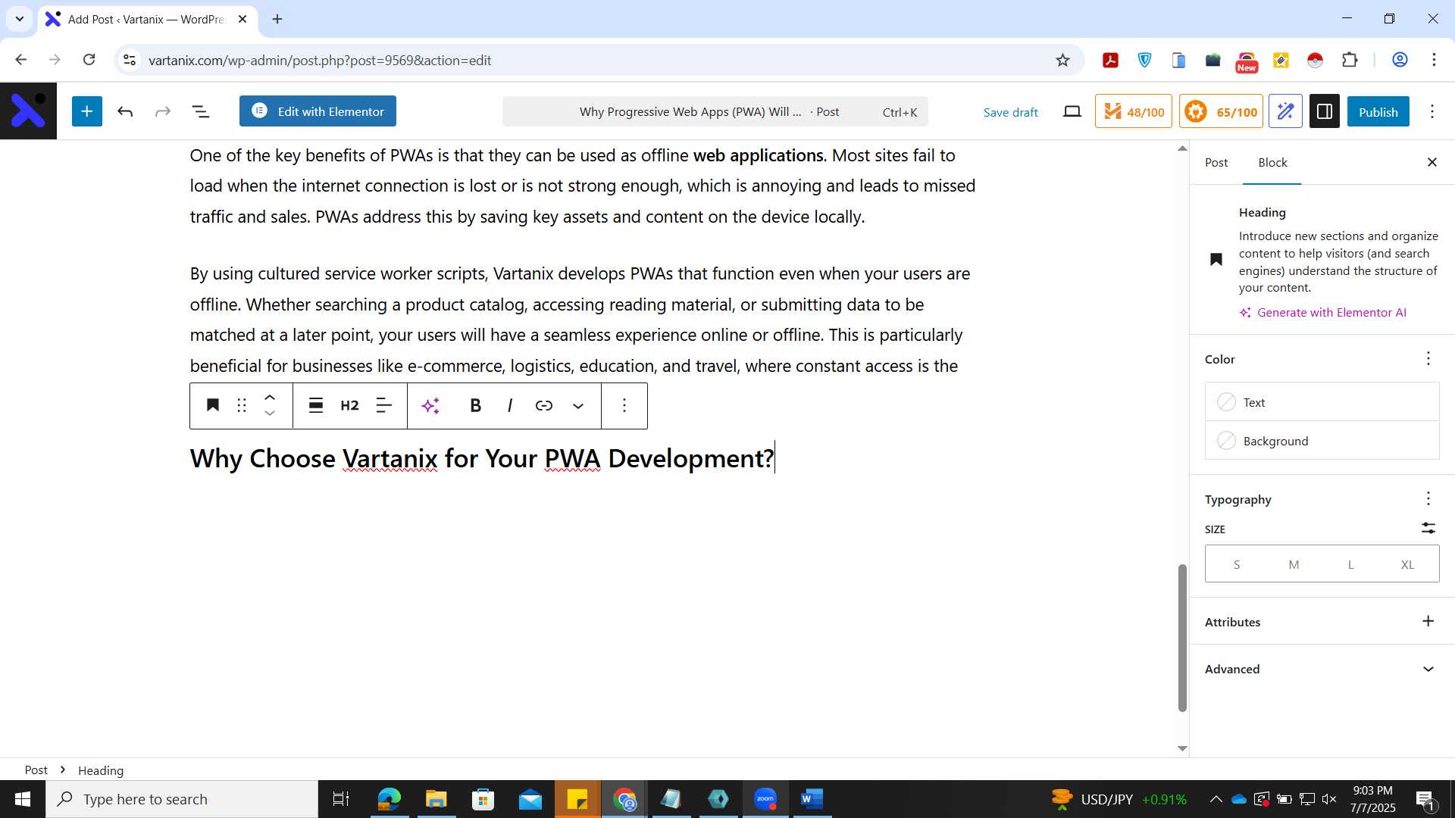Open the command palette title bar
The image size is (1455, 818).
point(715,111)
